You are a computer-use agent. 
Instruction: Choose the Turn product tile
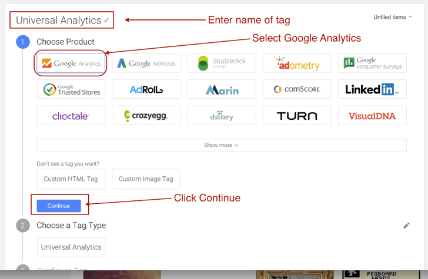pos(297,116)
